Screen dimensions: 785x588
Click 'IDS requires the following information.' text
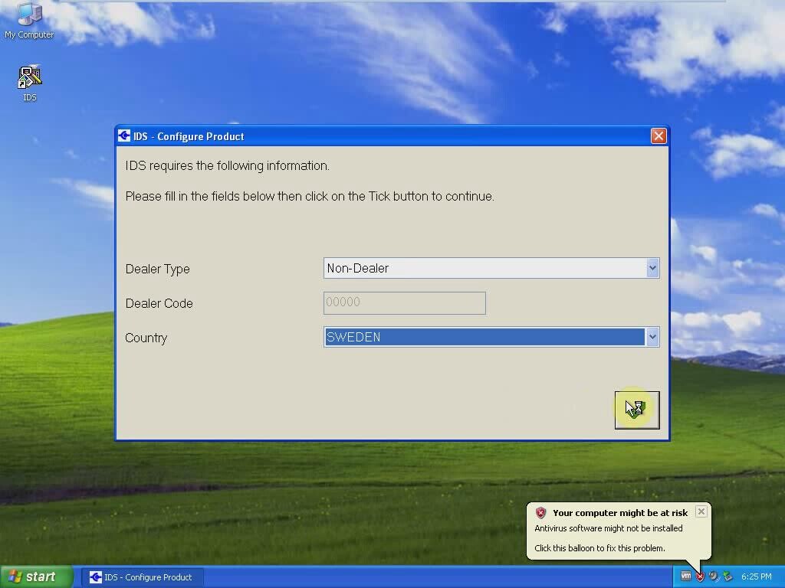(x=227, y=165)
